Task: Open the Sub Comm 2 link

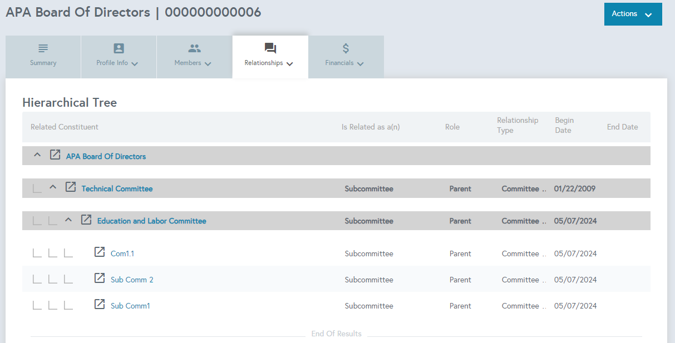Action: [132, 280]
